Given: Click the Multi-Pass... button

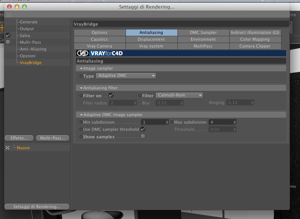Looking at the screenshot, I should 53,138.
